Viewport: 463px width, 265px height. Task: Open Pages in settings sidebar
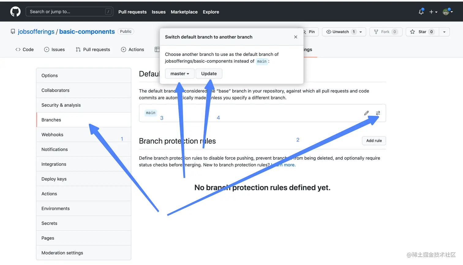pyautogui.click(x=84, y=238)
